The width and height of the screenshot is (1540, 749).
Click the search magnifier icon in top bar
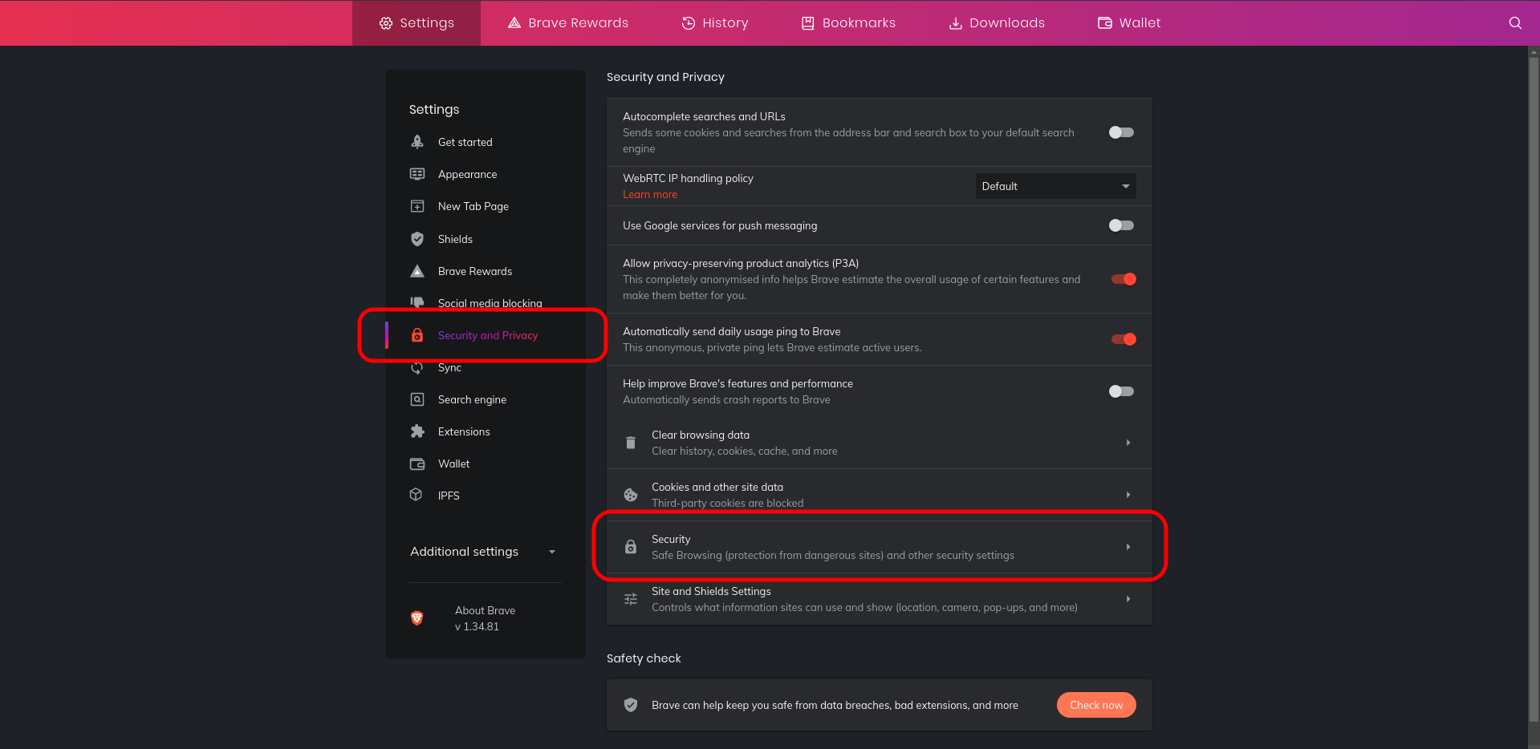pyautogui.click(x=1514, y=23)
